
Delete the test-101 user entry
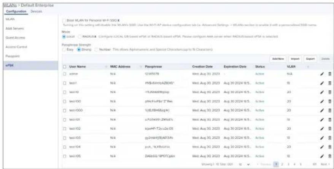point(330,120)
